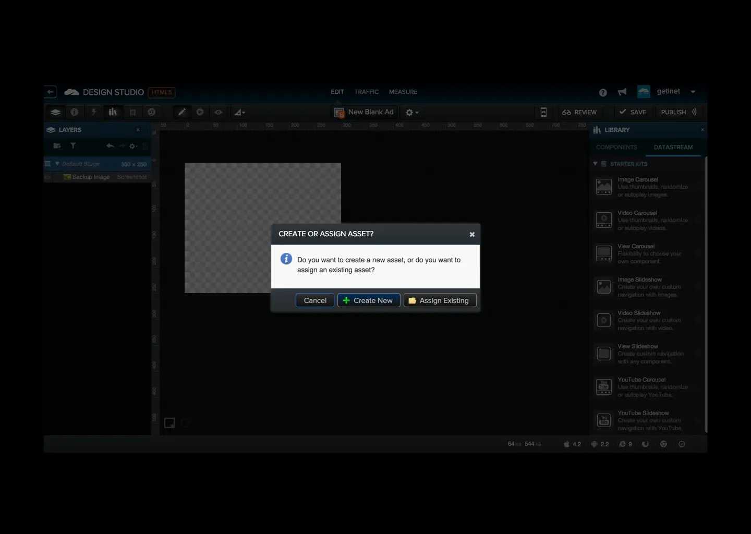Image resolution: width=751 pixels, height=534 pixels.
Task: Click the redo arrow in Layers
Action: (122, 146)
